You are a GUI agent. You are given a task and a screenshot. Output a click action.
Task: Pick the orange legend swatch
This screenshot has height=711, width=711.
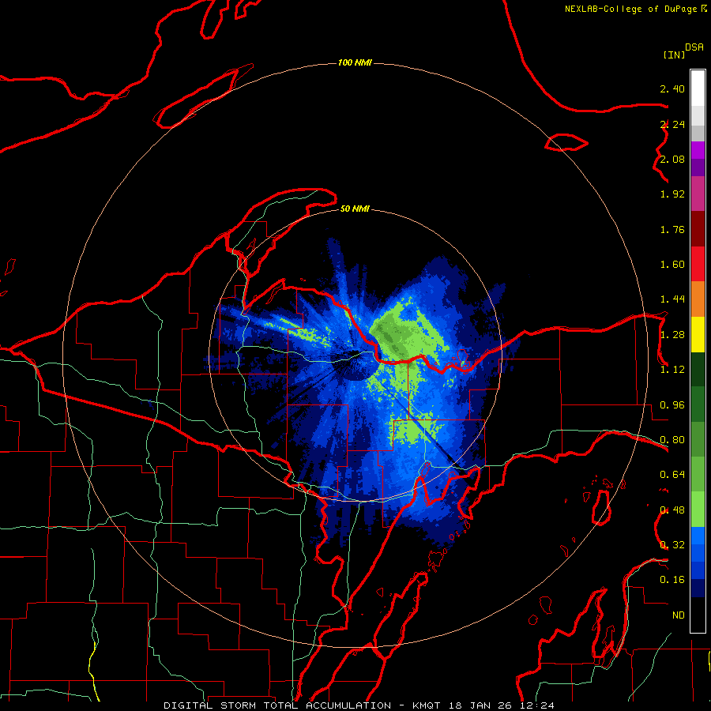pyautogui.click(x=698, y=299)
